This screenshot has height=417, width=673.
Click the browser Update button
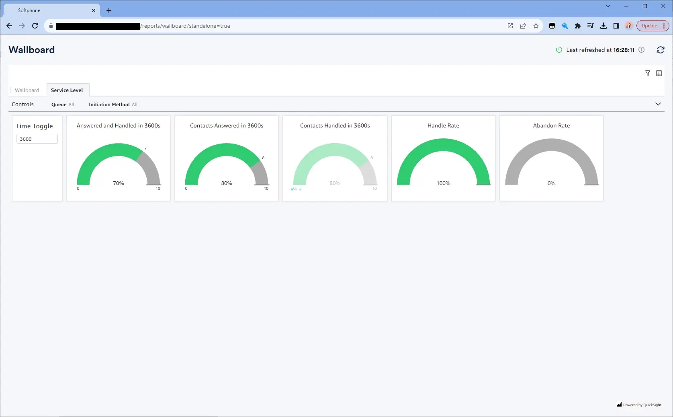(649, 26)
